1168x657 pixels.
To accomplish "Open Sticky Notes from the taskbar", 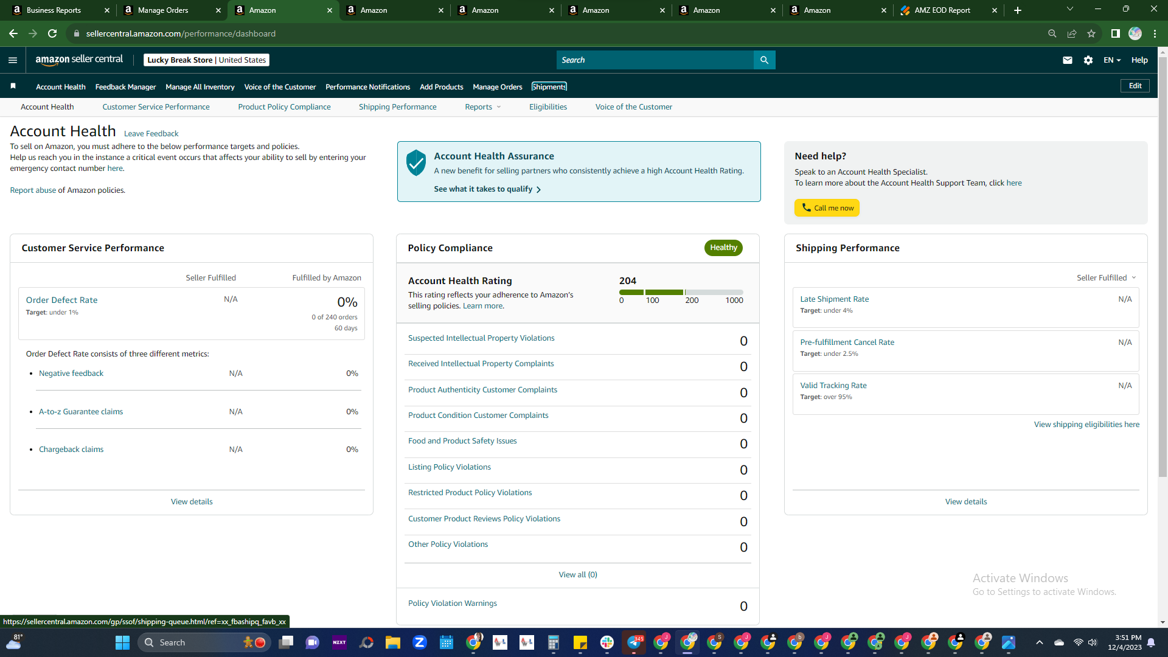I will [x=580, y=642].
